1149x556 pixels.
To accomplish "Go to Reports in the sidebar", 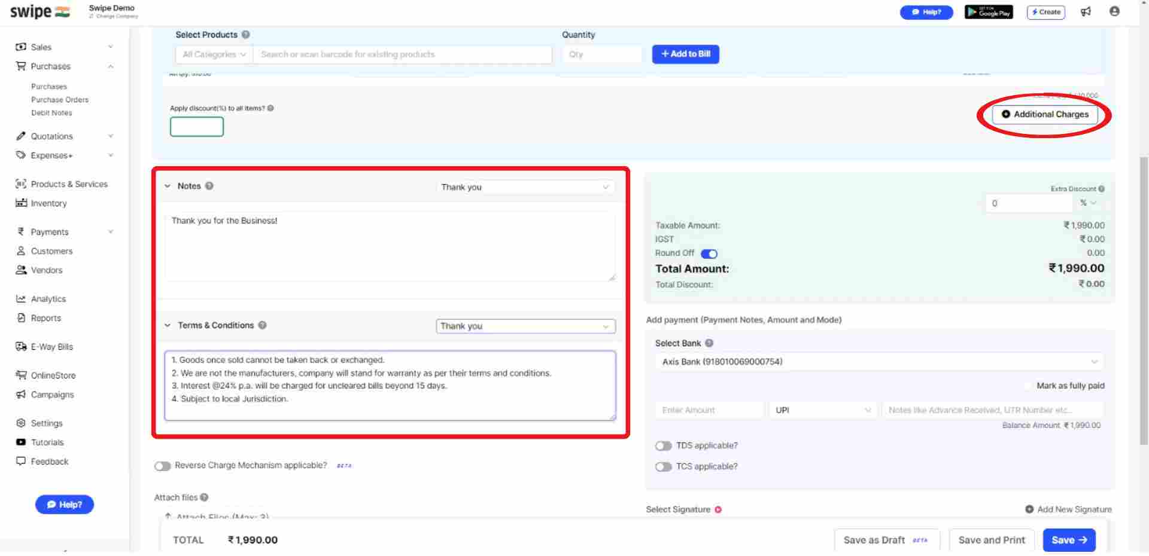I will (46, 318).
